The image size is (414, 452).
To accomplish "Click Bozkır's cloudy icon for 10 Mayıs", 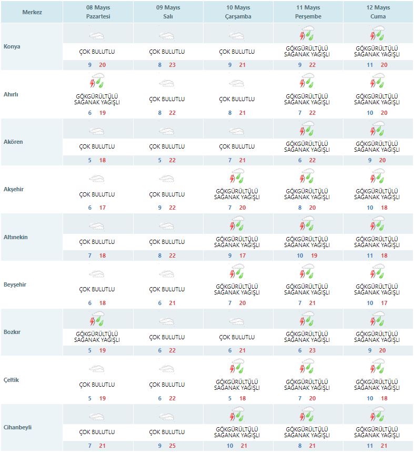I will click(237, 321).
